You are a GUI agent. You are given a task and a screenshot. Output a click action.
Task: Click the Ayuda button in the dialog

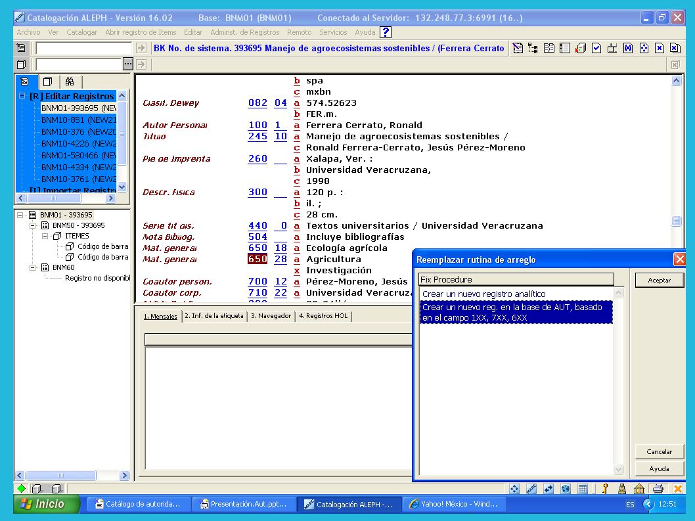pyautogui.click(x=659, y=468)
